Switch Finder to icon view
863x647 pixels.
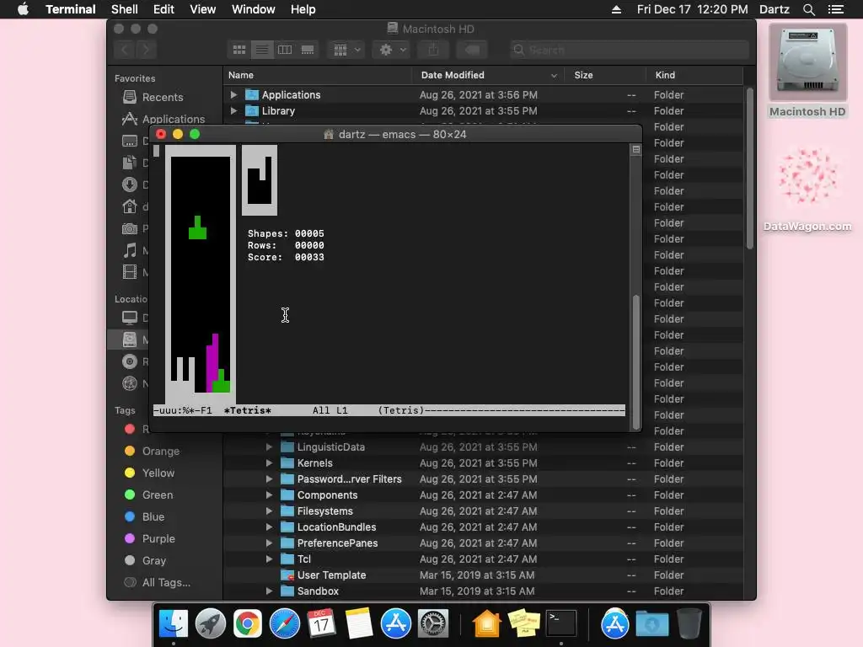point(239,50)
